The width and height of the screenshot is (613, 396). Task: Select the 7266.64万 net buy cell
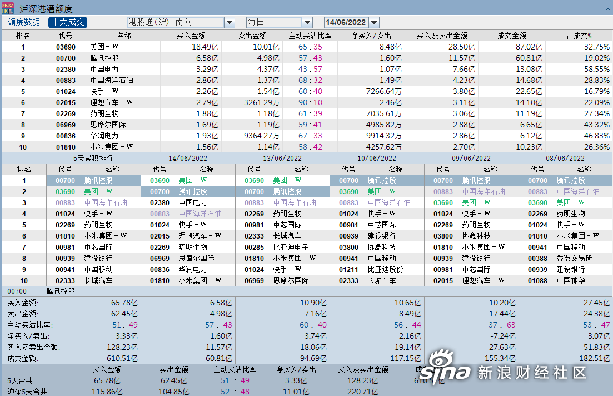tap(384, 92)
